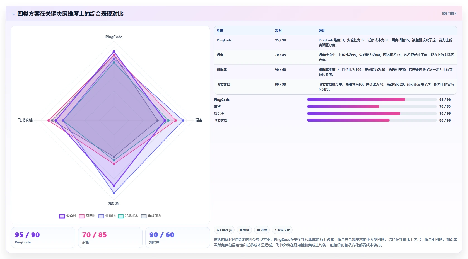Screen dimensions: 468x259
Task: Click the 数据 table column header
Action: pos(278,31)
